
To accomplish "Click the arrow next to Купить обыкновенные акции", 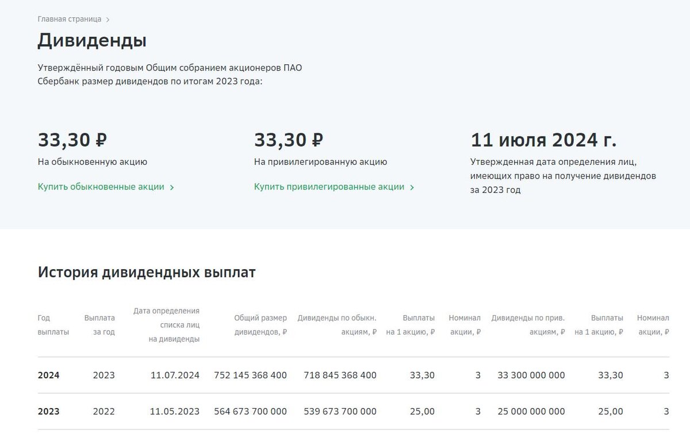I will pyautogui.click(x=172, y=187).
